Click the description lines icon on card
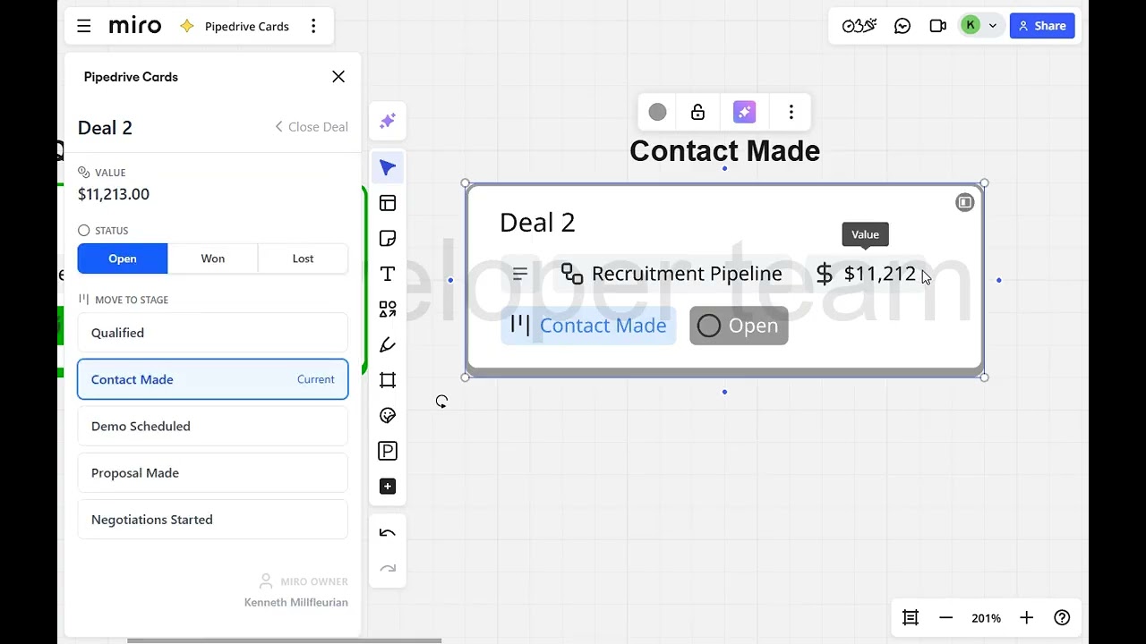The width and height of the screenshot is (1146, 644). [x=520, y=274]
